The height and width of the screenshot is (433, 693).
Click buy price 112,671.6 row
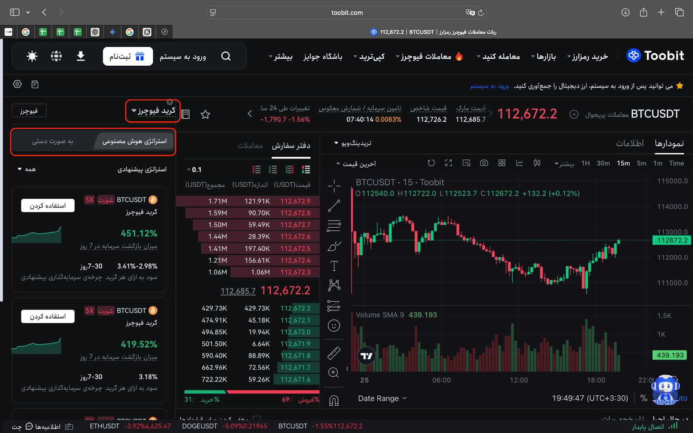pyautogui.click(x=248, y=379)
